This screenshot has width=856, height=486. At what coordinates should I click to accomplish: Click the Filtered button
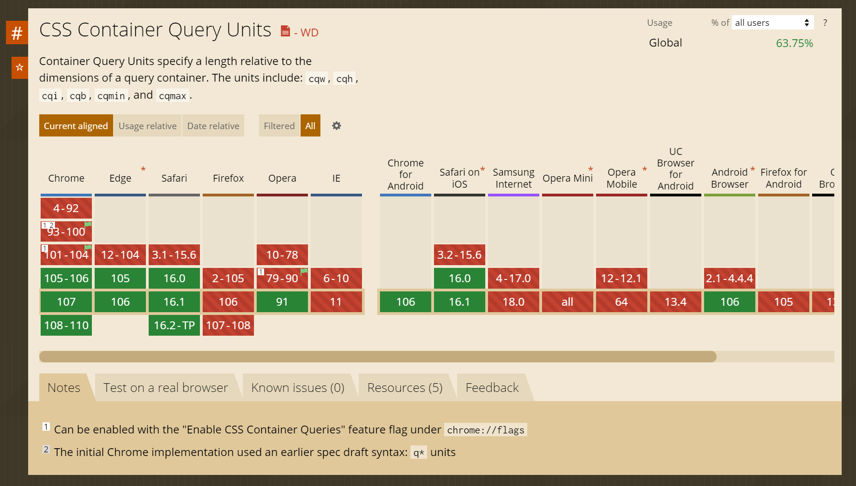pos(279,126)
